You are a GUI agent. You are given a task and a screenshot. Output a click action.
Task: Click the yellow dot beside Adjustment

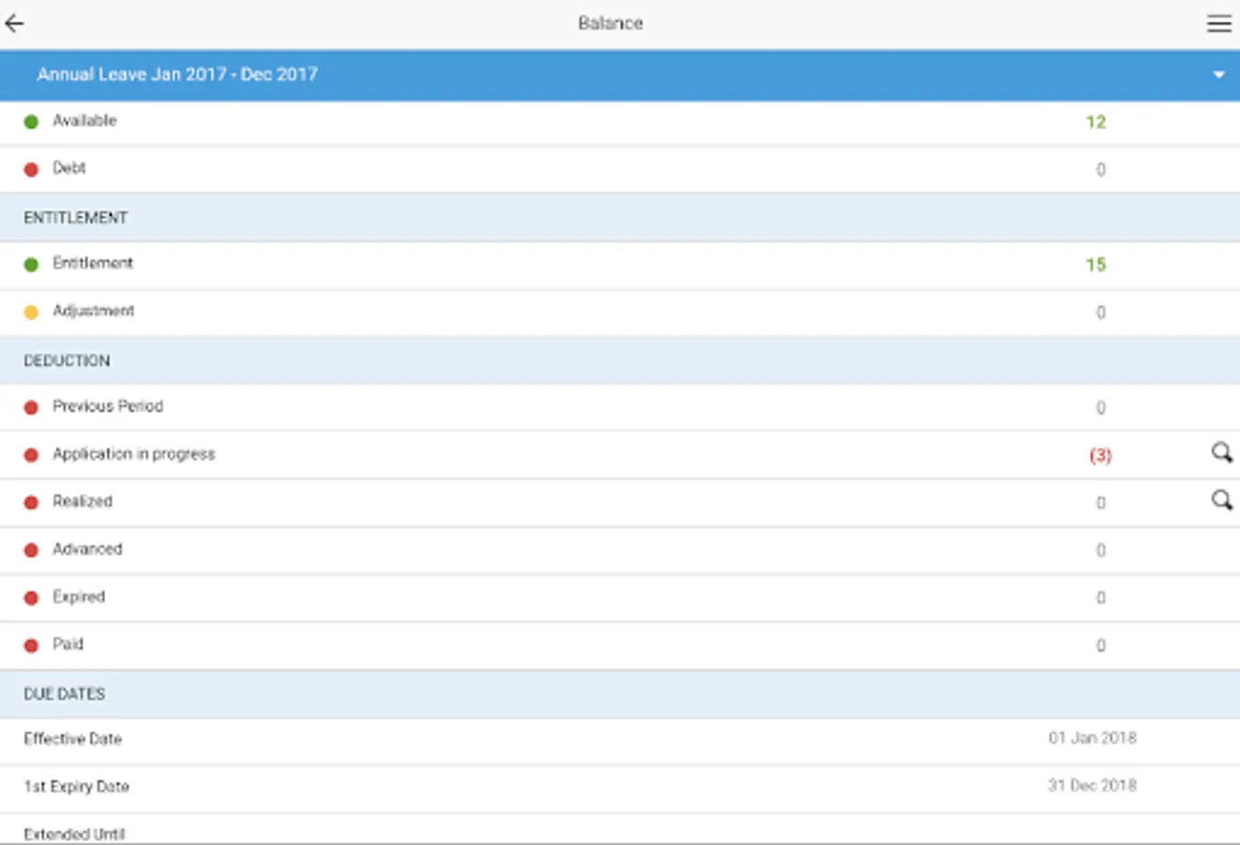coord(31,313)
